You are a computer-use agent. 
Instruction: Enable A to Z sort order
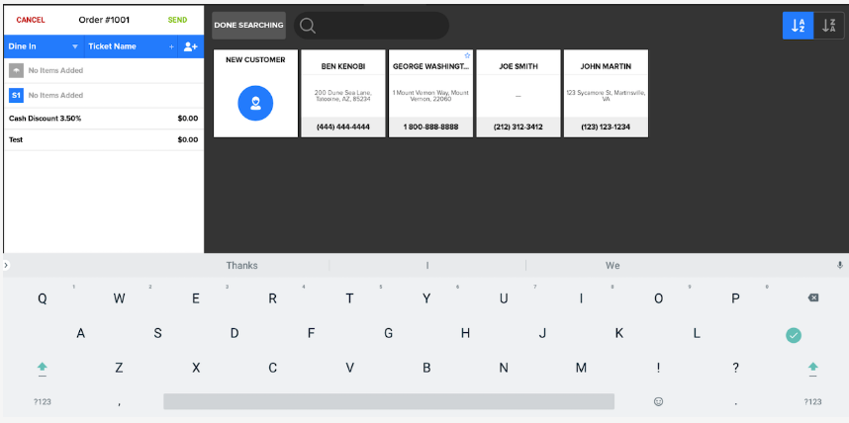pyautogui.click(x=798, y=26)
